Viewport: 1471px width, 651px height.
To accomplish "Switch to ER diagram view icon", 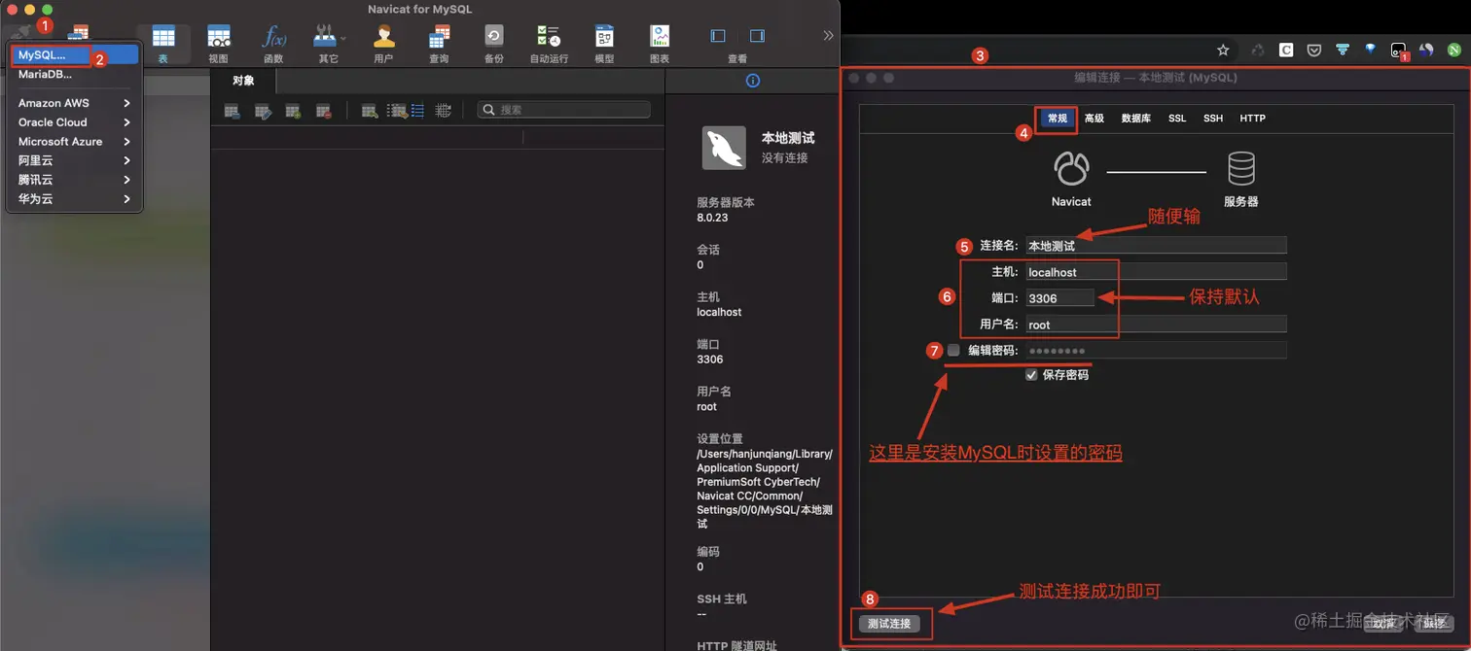I will (444, 111).
